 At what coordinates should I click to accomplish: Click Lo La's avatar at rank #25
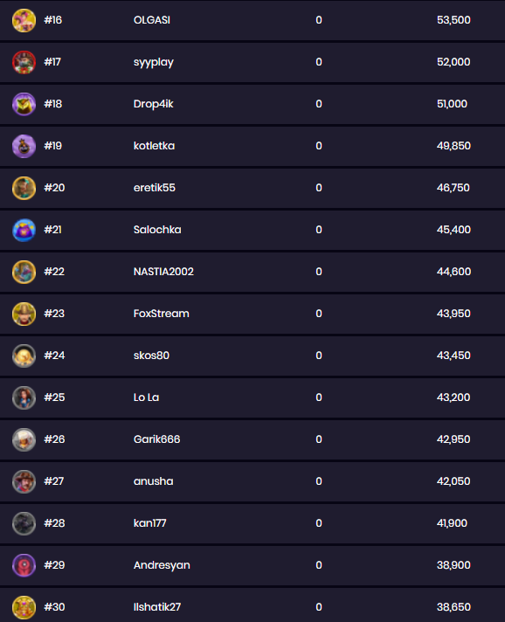tap(24, 397)
